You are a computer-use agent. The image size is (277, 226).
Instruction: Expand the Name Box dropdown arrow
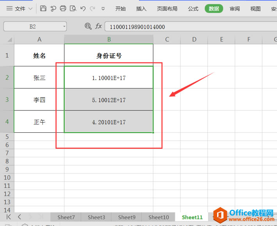[64, 27]
